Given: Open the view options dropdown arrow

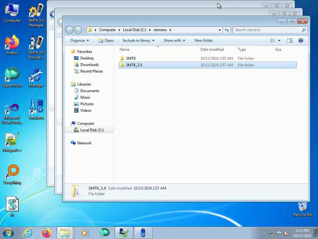Looking at the screenshot, I should point(279,40).
